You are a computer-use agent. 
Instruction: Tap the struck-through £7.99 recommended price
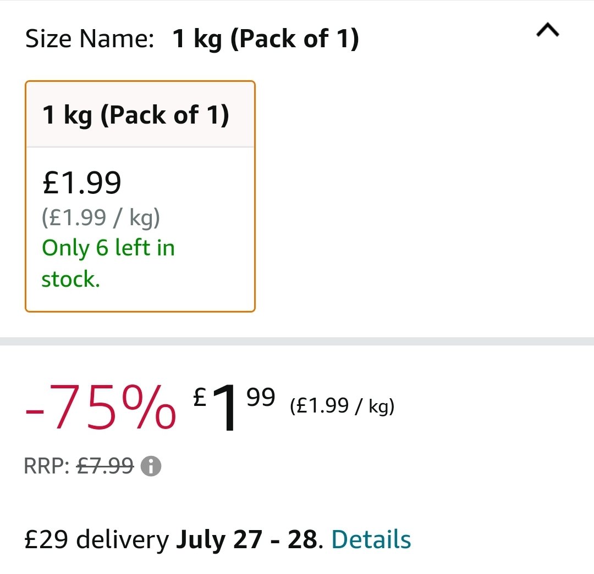105,466
